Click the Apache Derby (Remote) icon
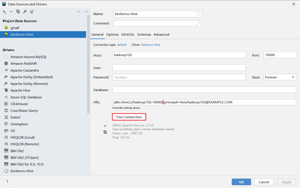This screenshot has height=188, width=300. (6, 84)
